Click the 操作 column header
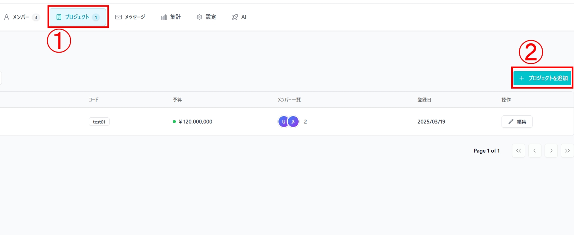The height and width of the screenshot is (235, 574). 506,100
